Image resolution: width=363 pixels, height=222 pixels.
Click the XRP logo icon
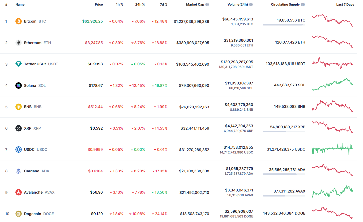pos(19,128)
